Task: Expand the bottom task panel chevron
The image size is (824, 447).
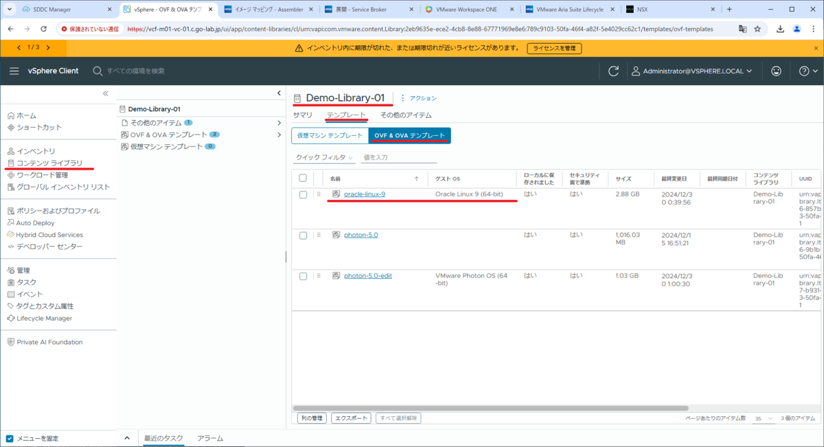Action: click(x=126, y=438)
